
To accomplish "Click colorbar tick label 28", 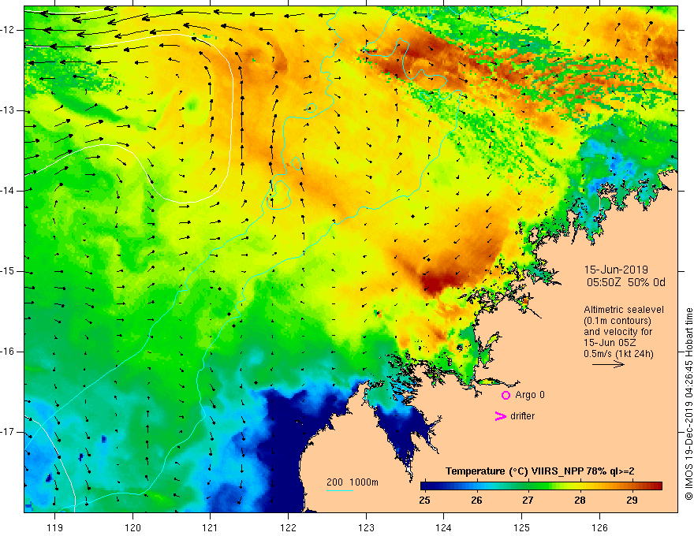I will [x=580, y=501].
